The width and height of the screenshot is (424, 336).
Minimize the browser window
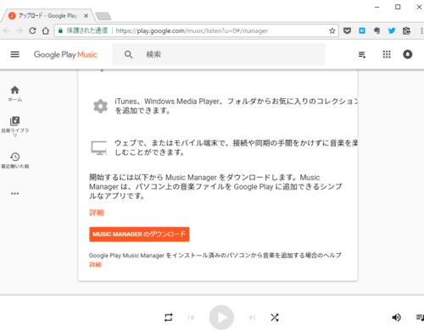(377, 7)
